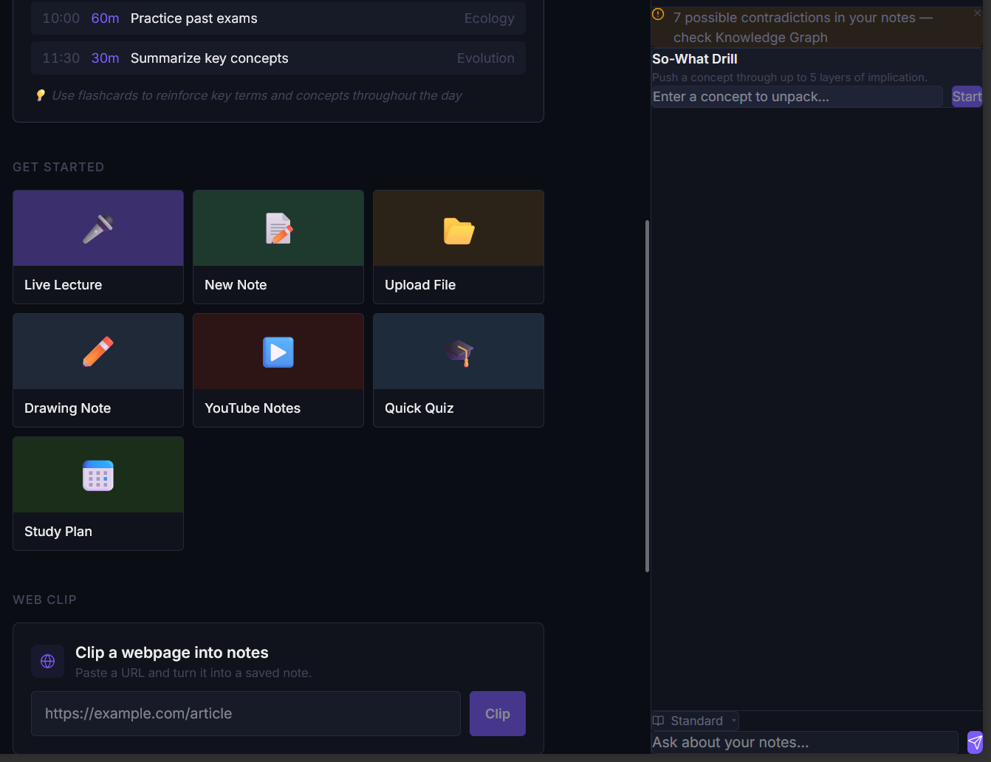Image resolution: width=991 pixels, height=762 pixels.
Task: Select the Live Lecture microphone icon
Action: tap(97, 227)
